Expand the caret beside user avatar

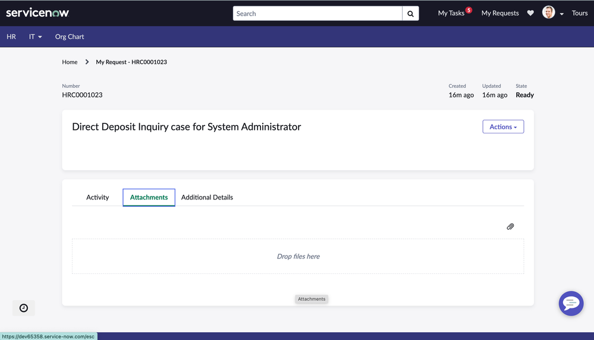pyautogui.click(x=561, y=14)
